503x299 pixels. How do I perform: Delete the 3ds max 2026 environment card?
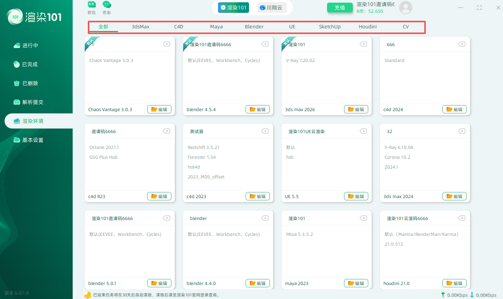pyautogui.click(x=363, y=44)
